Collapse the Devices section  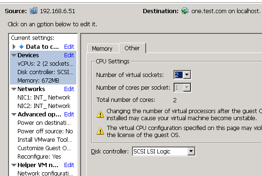tap(14, 55)
